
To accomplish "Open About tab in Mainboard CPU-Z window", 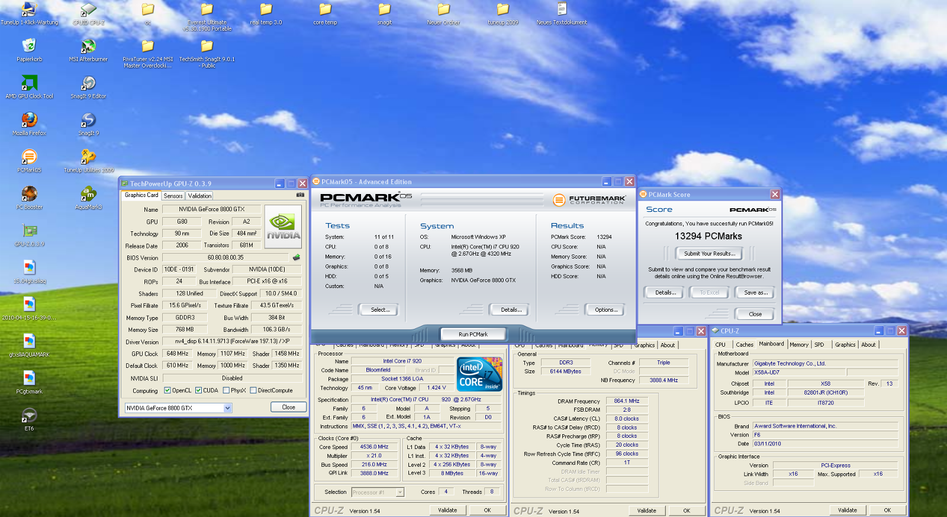I will pos(868,344).
